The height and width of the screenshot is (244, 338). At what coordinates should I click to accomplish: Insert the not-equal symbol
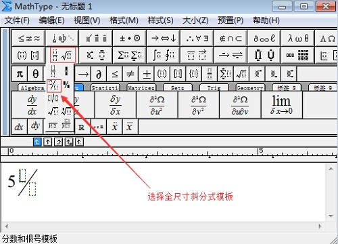[130, 74]
